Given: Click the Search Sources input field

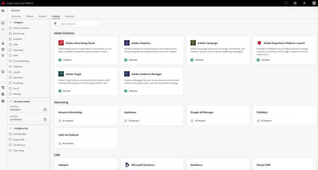Looking at the screenshot, I should coord(79,24).
